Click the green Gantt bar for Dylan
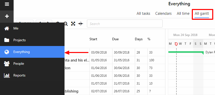The width and height of the screenshot is (215, 95). (x=186, y=52)
